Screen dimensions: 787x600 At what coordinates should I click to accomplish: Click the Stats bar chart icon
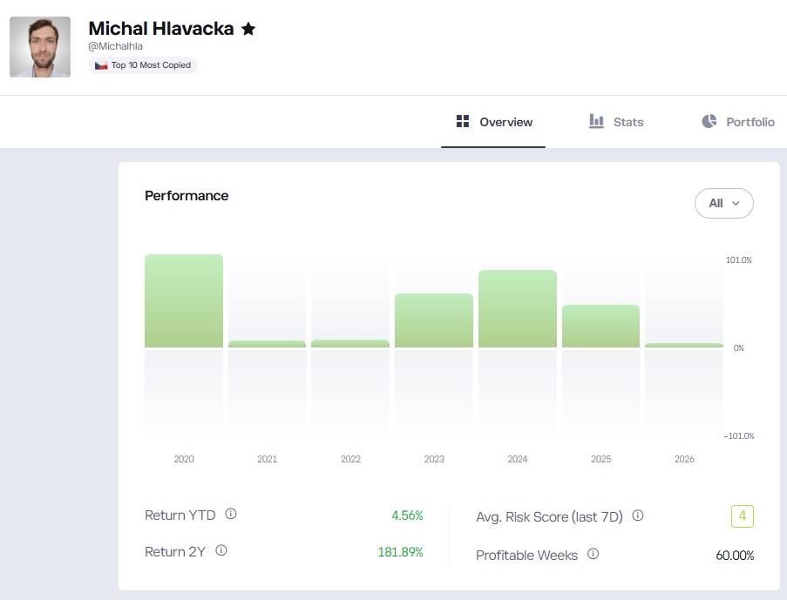[596, 121]
